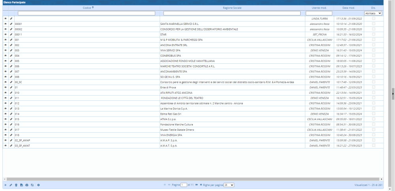Click the Ragione Sociale filter input field
395x191 pixels.
[x=232, y=13]
